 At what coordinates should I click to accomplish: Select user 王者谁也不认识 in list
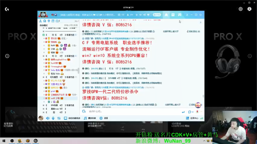pyautogui.click(x=58, y=95)
